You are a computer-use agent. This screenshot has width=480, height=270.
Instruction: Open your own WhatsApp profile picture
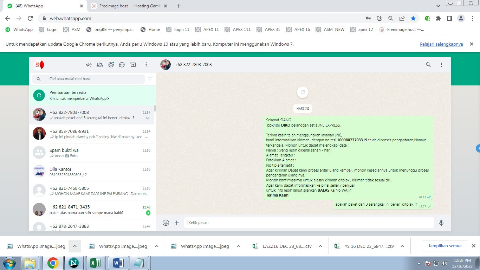(39, 65)
